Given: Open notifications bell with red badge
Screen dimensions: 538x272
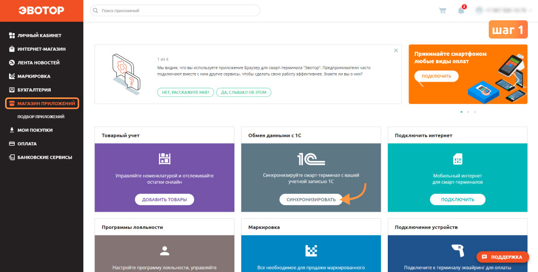Looking at the screenshot, I should click(x=462, y=10).
